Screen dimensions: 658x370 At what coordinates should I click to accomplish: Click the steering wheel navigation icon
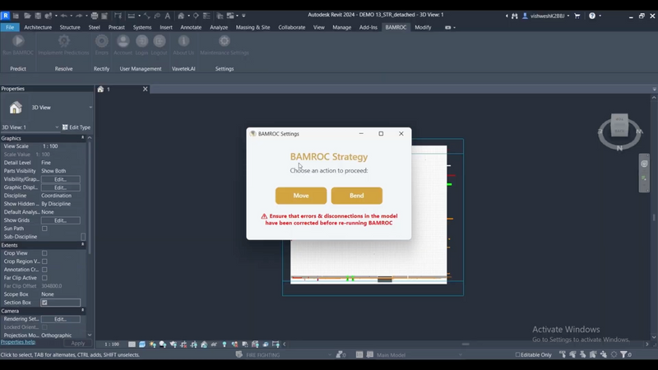[644, 164]
